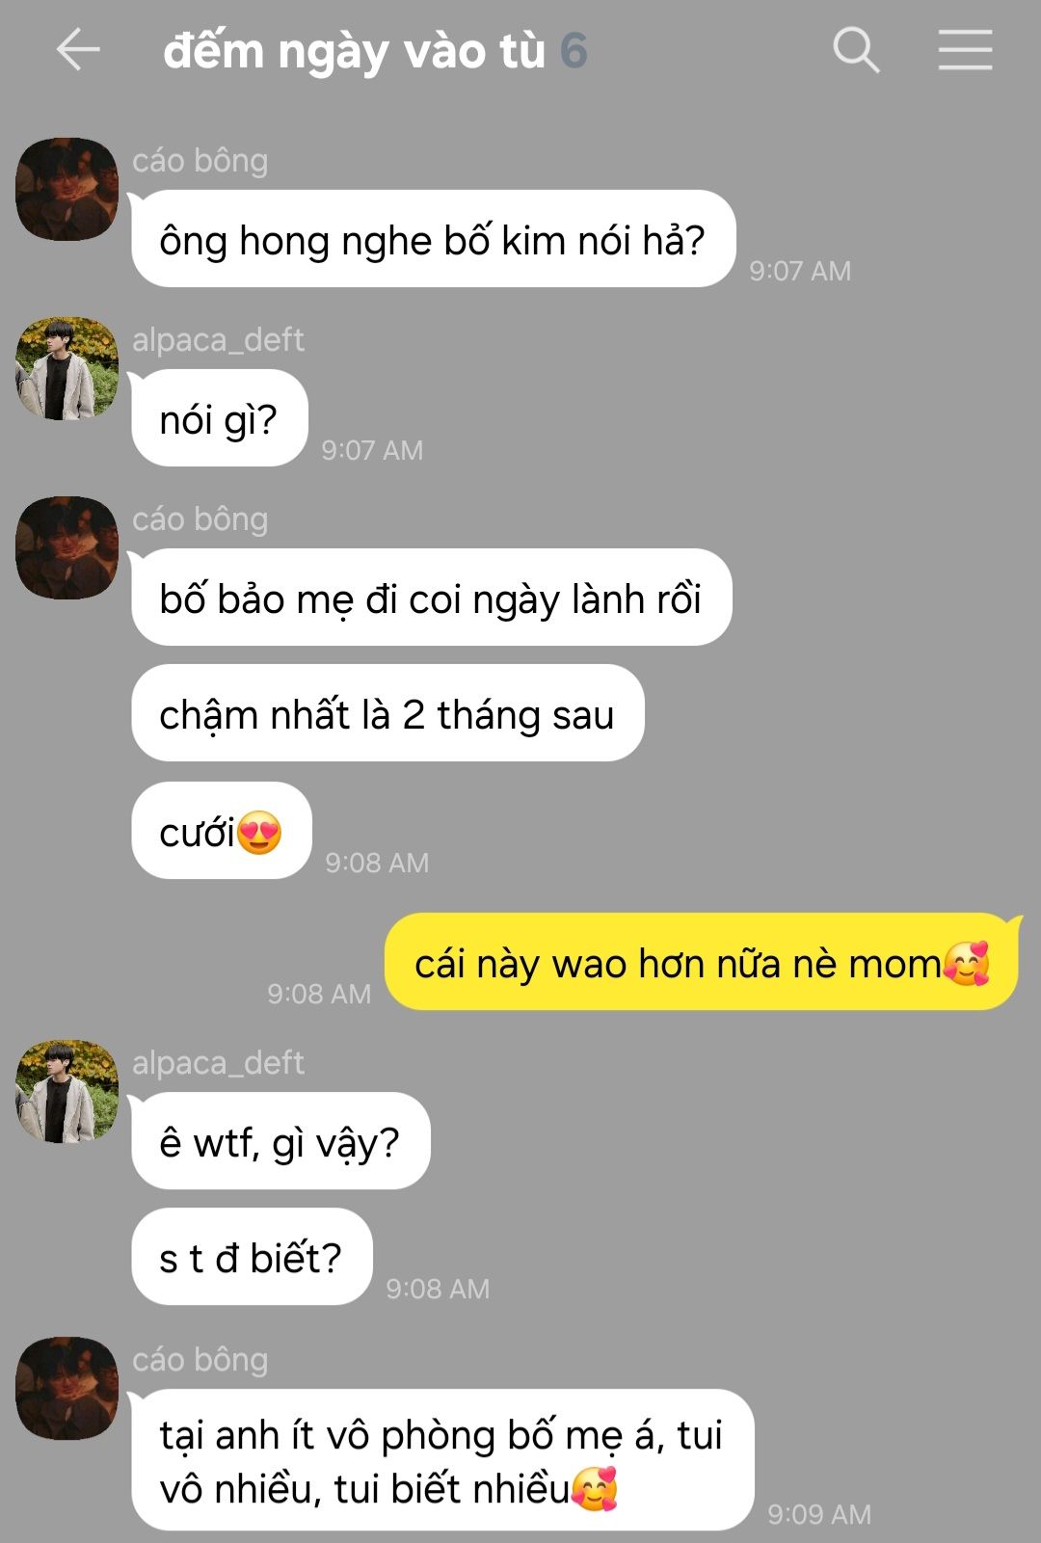Tap the chat title "đếm ngày vào tù"
Viewport: 1041px width, 1543px height.
pyautogui.click(x=354, y=51)
